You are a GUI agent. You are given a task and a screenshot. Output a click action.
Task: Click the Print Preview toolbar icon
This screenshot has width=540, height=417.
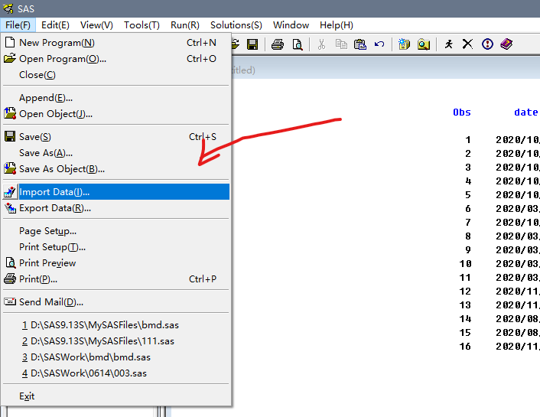(x=298, y=44)
